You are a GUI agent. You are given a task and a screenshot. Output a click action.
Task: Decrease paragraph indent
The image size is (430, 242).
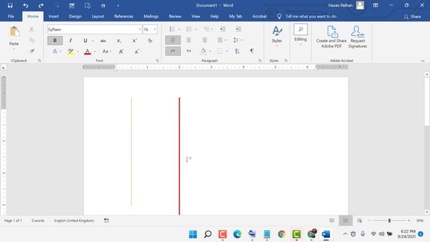222,29
